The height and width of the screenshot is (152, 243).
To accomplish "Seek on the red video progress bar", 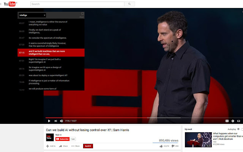I will 96,118.
